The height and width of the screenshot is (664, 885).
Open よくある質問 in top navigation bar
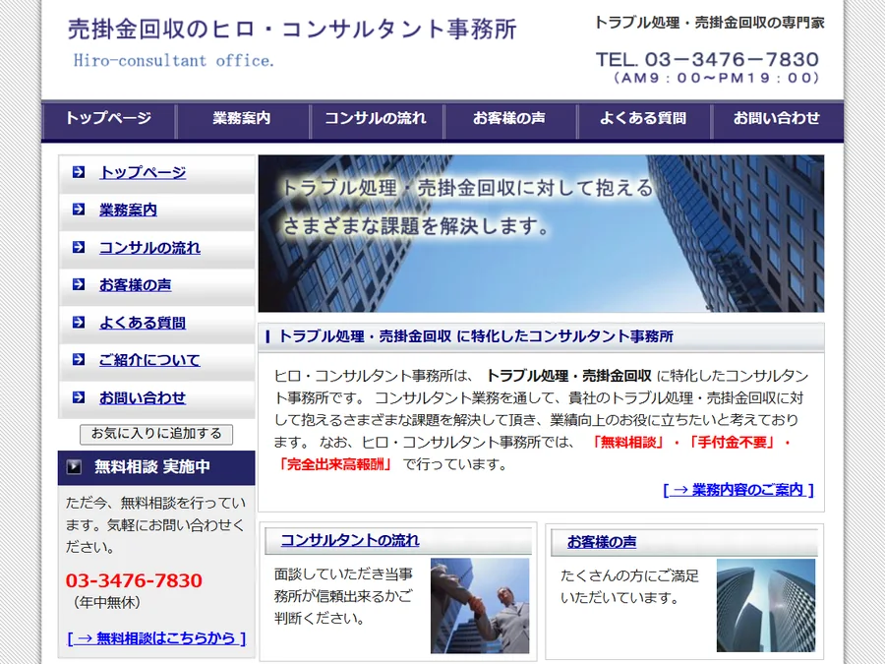tap(643, 120)
